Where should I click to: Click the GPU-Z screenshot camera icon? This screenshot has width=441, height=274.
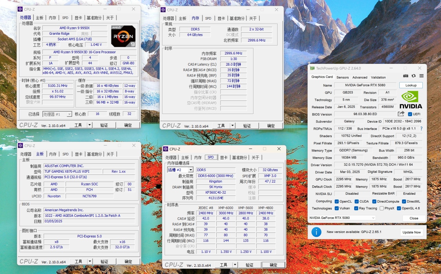(x=406, y=76)
